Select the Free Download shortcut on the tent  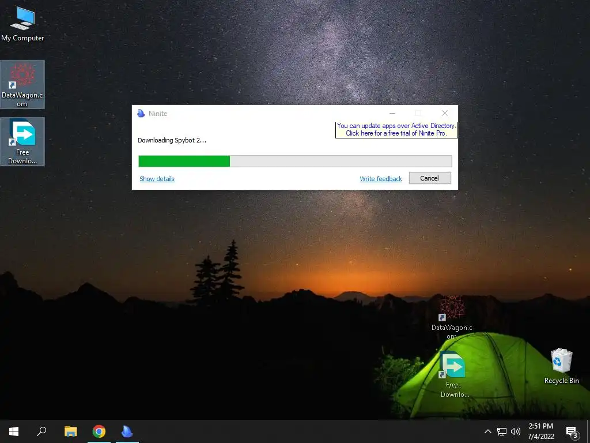tap(455, 374)
